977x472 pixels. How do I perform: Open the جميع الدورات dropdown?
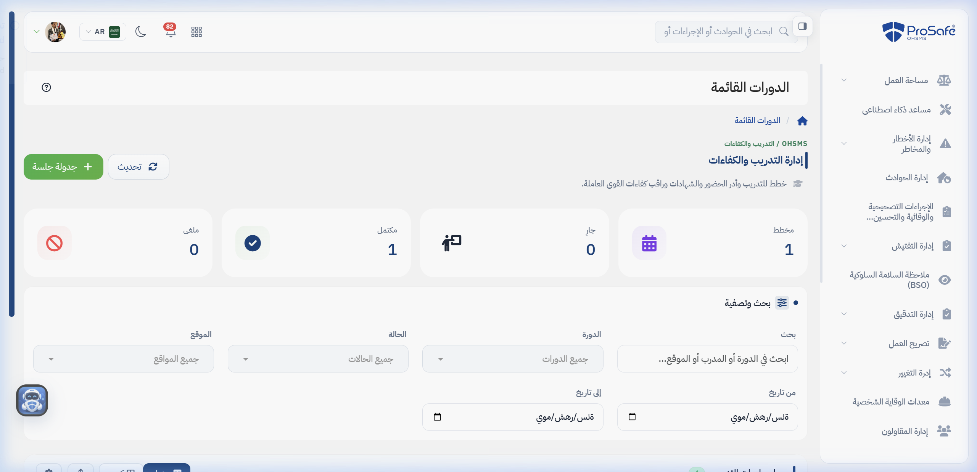point(513,359)
